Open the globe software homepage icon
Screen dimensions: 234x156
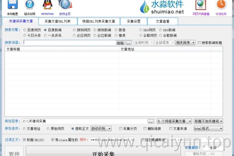65,5
